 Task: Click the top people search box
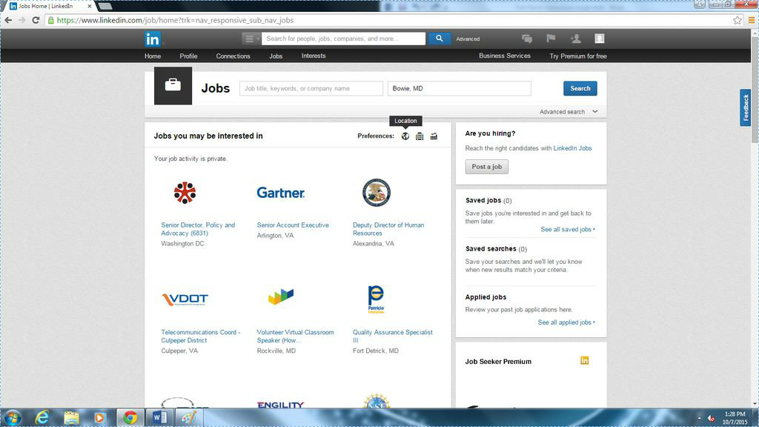[343, 39]
